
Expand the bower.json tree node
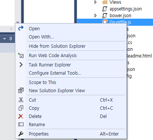[x=95, y=16]
